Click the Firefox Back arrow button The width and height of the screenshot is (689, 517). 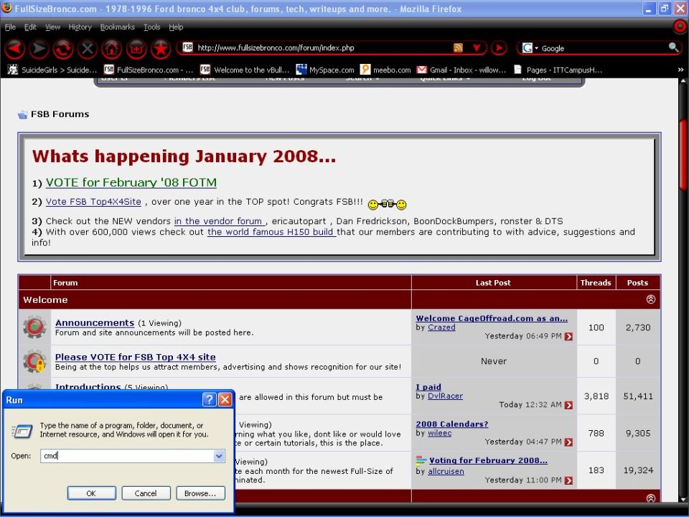(x=14, y=48)
